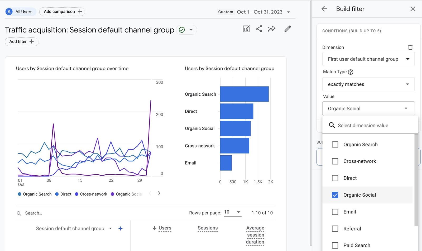Click 'Users by Session default channel group over time'
This screenshot has width=422, height=251.
72,69
